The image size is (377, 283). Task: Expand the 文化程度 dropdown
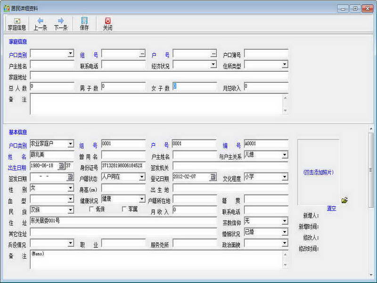pos(285,177)
